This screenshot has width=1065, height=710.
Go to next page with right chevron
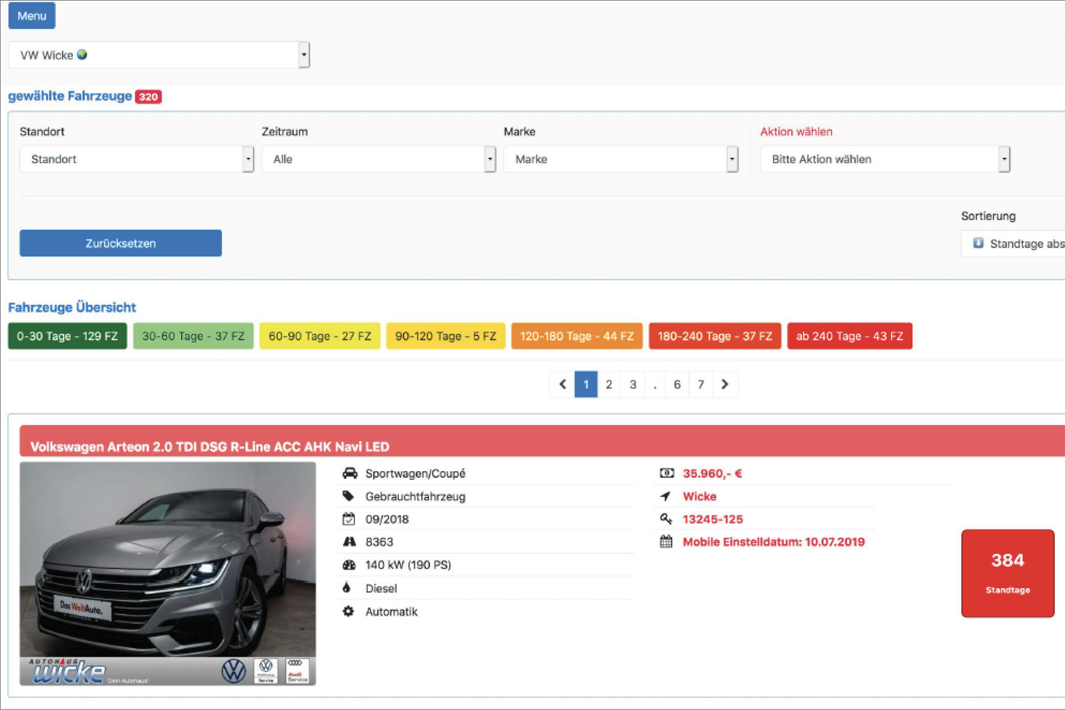tap(725, 384)
